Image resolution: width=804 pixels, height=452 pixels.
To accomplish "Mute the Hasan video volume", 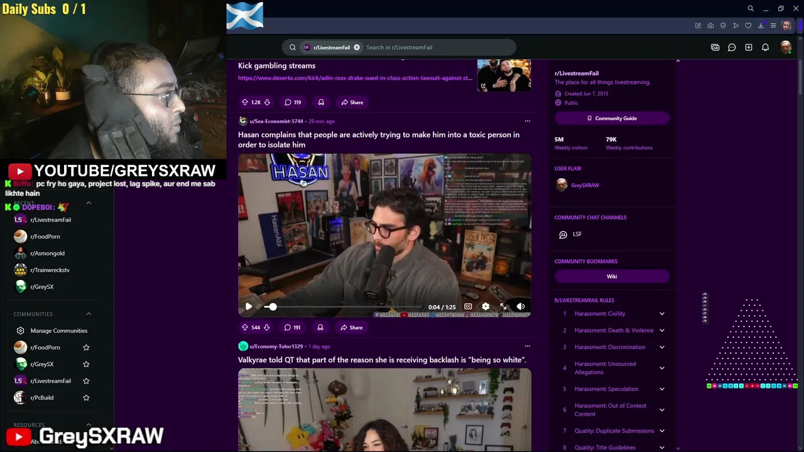I will 521,306.
